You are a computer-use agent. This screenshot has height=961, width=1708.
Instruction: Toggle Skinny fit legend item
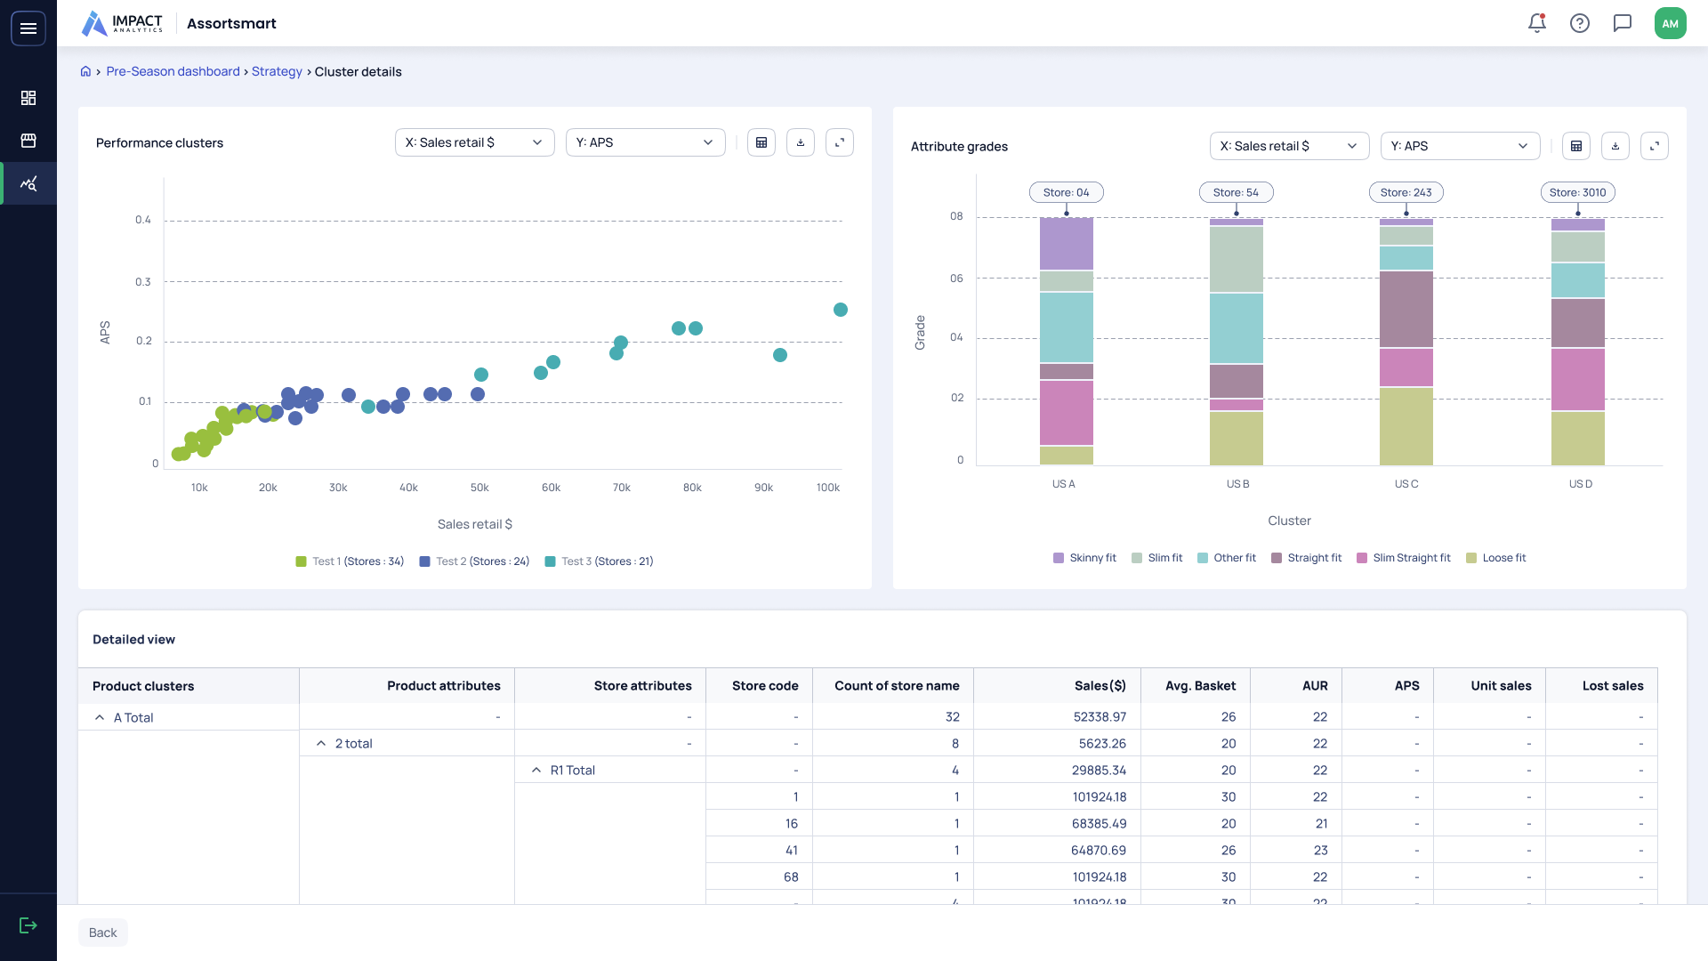point(1084,558)
